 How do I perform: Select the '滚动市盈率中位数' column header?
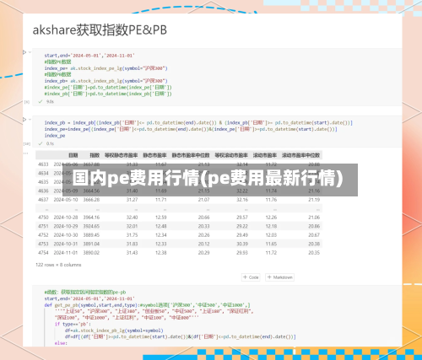pyautogui.click(x=300, y=155)
